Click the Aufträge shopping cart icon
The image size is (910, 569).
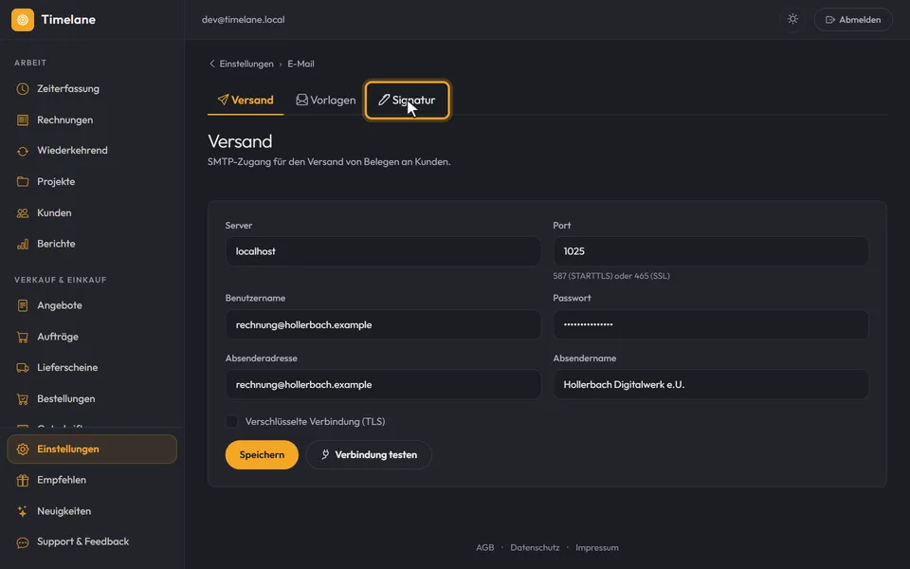point(23,337)
